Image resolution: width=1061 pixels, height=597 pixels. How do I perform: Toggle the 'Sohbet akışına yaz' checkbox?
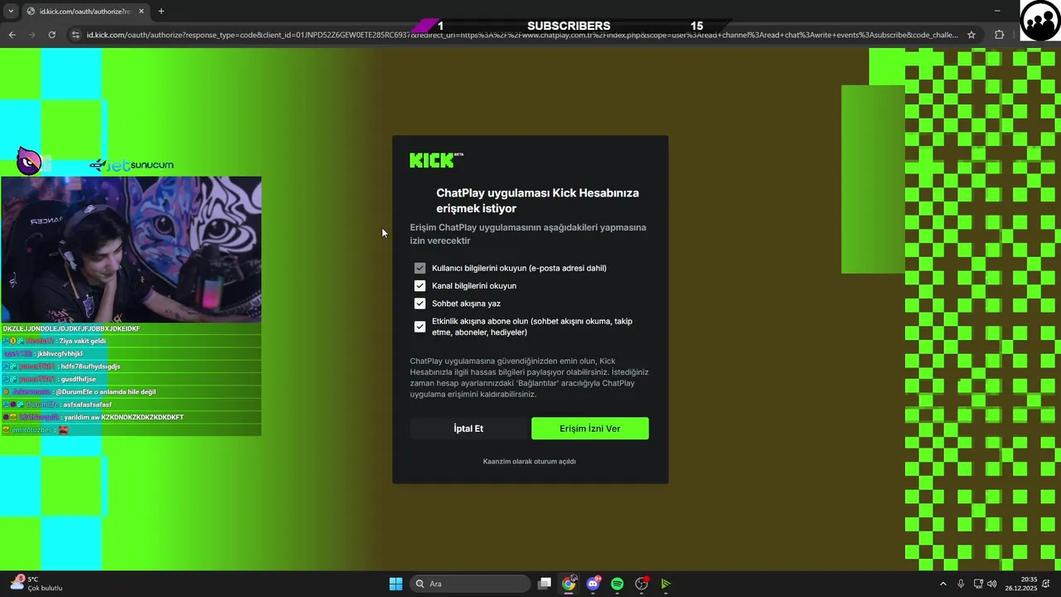point(419,303)
